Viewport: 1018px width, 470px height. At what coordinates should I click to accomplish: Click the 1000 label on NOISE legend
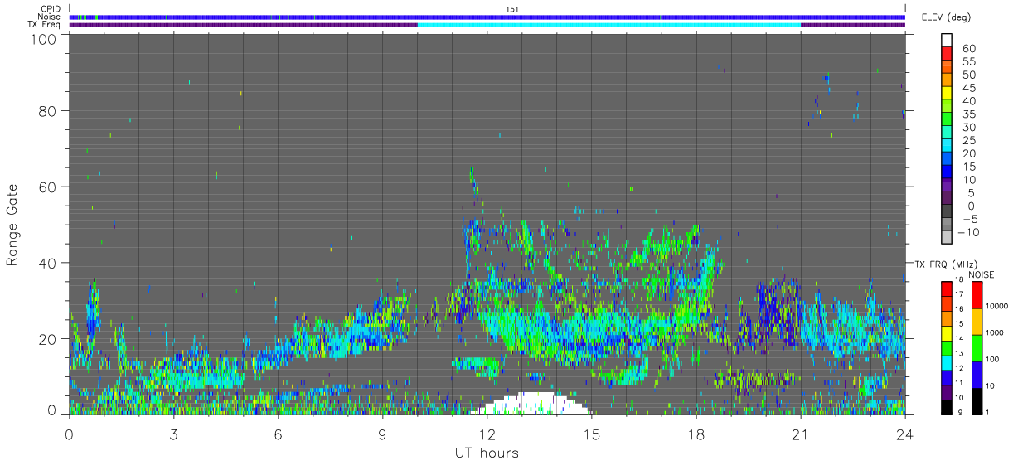(996, 334)
